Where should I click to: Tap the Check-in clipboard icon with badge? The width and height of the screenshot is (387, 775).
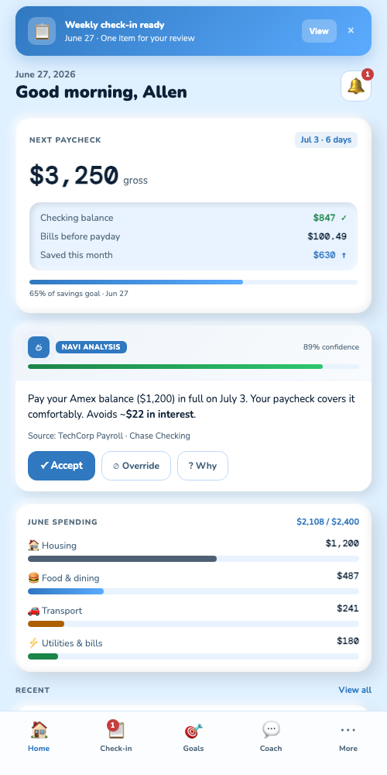(x=116, y=729)
